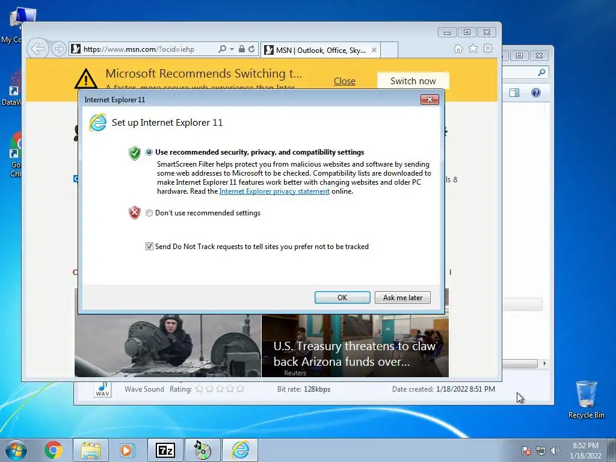Click search icon in Explorer window
Screen dimensions: 616x462
coord(542,72)
